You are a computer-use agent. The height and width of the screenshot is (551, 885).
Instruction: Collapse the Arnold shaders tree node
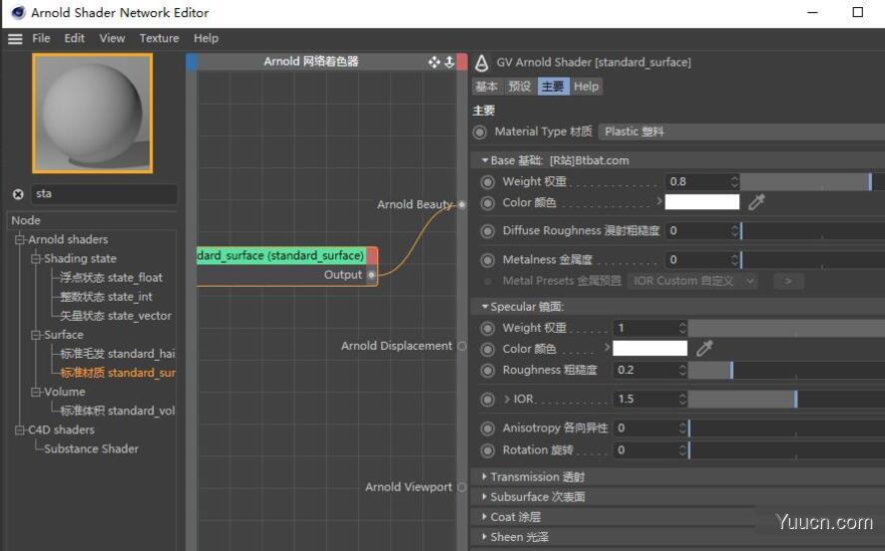(20, 239)
